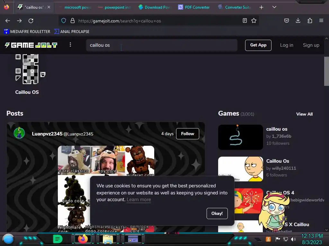Click View All for Games
The height and width of the screenshot is (246, 329).
(x=304, y=114)
